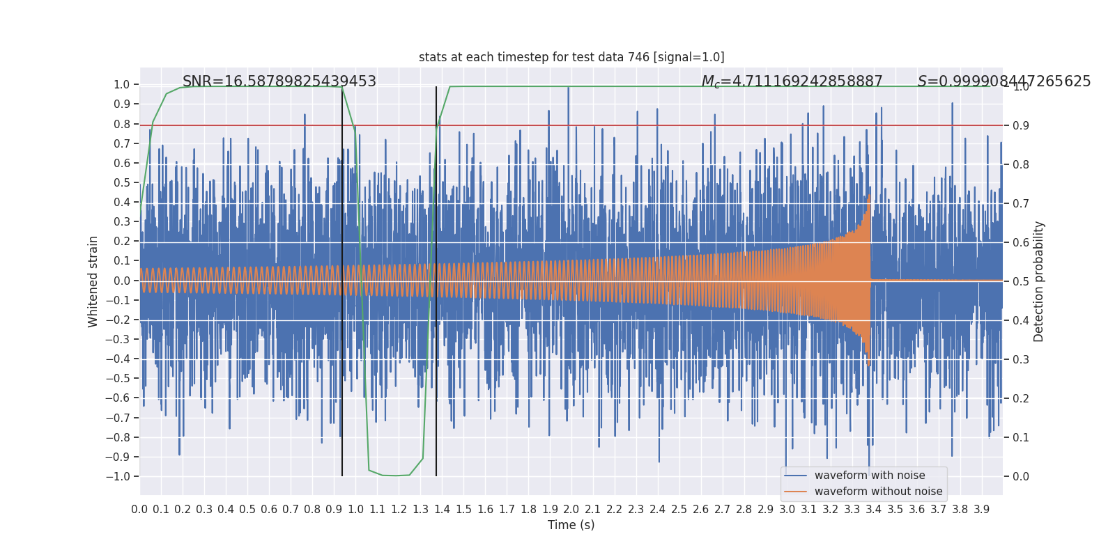Screen dimensions: 1115x557
Task: Click the first black vertical line near 0.94 s
Action: (x=342, y=281)
